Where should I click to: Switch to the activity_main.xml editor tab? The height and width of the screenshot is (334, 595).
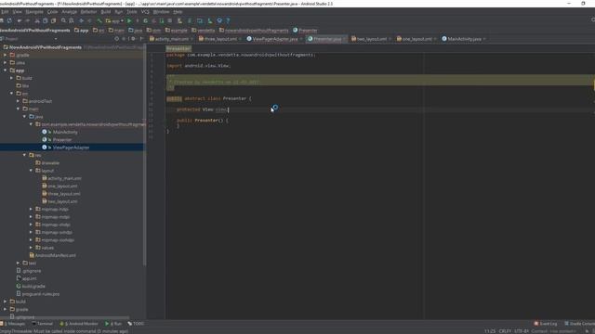(171, 39)
